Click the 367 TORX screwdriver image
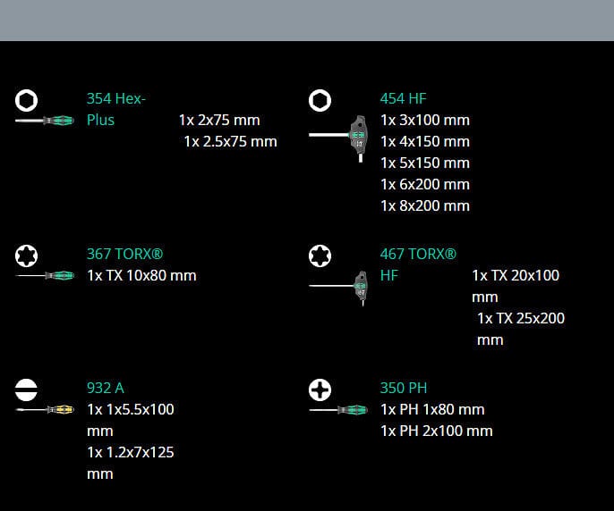Screen dimensions: 614x511 coord(45,276)
